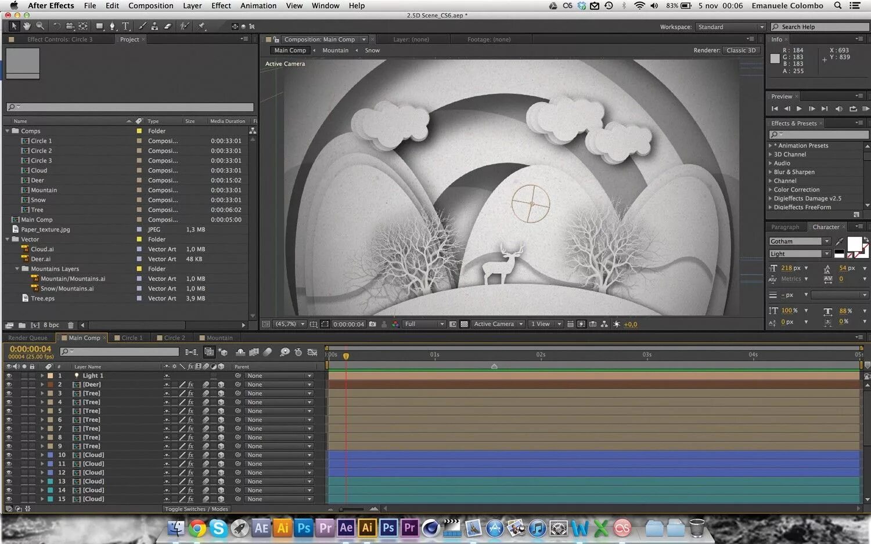
Task: Click the Take Snapshot camera icon
Action: pos(372,324)
